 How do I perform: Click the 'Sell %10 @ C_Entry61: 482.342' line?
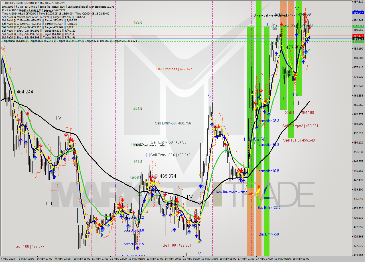(x=39, y=24)
